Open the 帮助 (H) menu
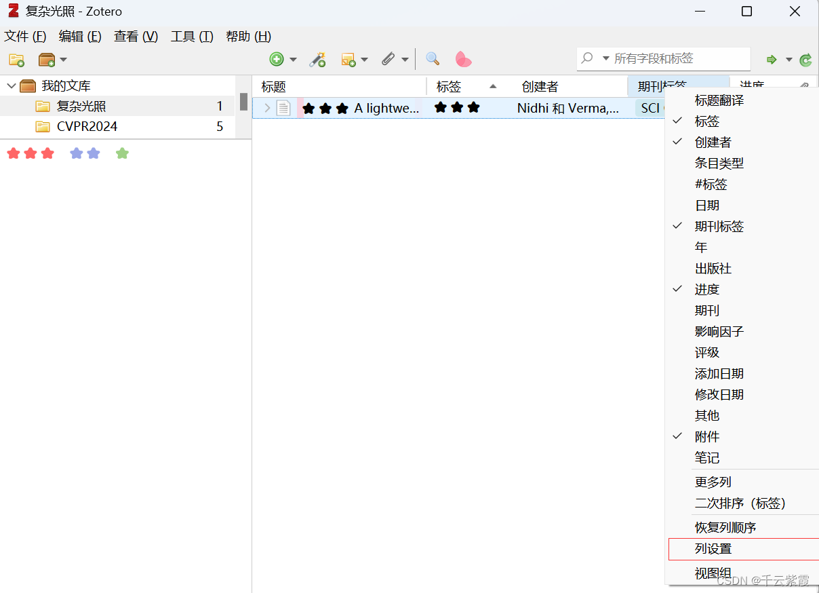Image resolution: width=819 pixels, height=593 pixels. coord(248,37)
